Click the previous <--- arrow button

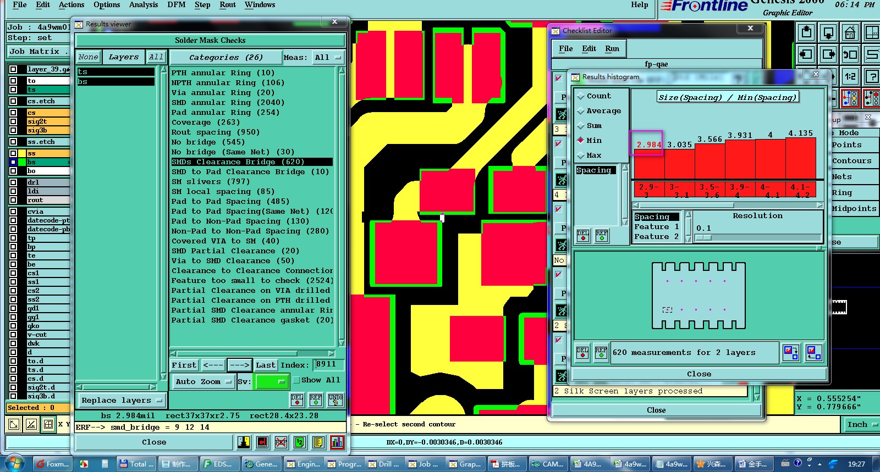(x=213, y=365)
